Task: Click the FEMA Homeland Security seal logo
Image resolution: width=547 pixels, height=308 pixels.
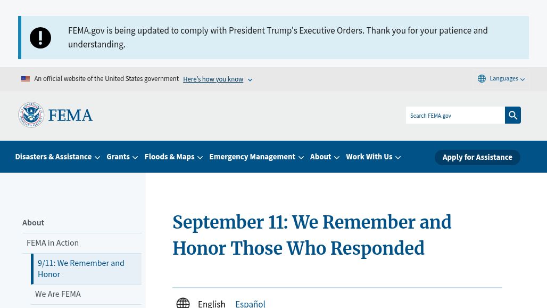Action: [31, 115]
